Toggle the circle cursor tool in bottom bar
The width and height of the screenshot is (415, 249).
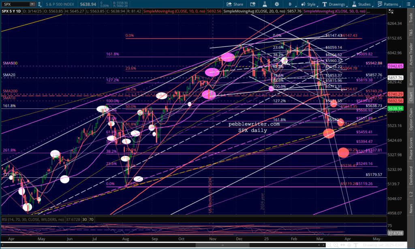tap(349, 245)
